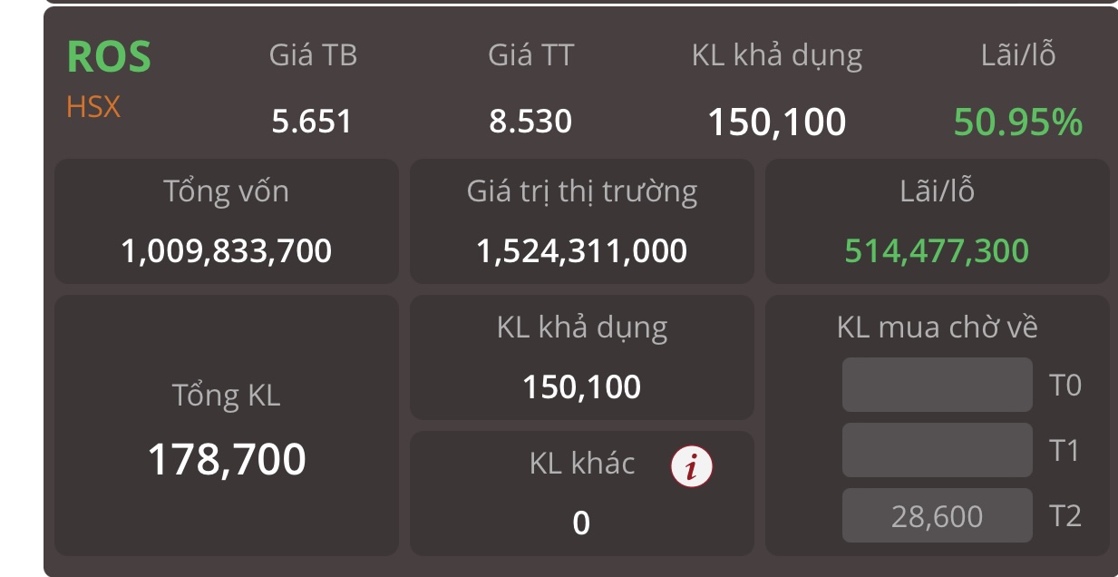Click the KL mua chờ về heading
Viewport: 1118px width, 577px height.
pyautogui.click(x=937, y=328)
